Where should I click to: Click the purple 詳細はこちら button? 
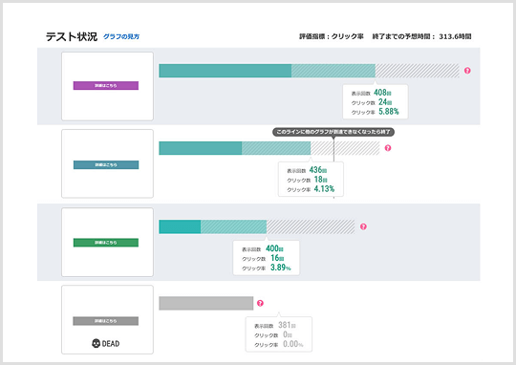(106, 86)
